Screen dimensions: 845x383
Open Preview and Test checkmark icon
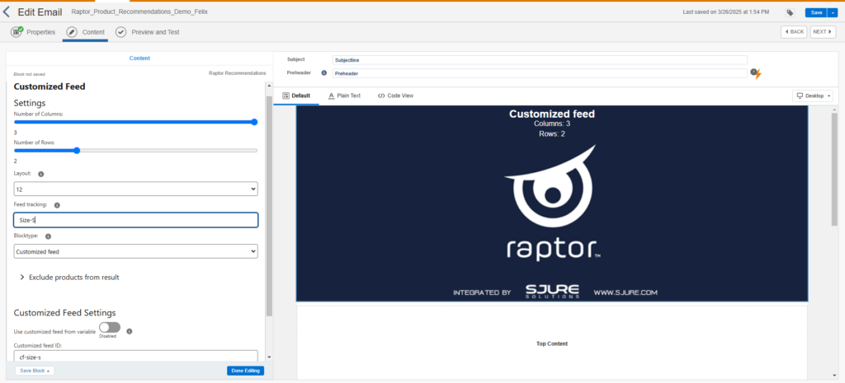pos(120,32)
